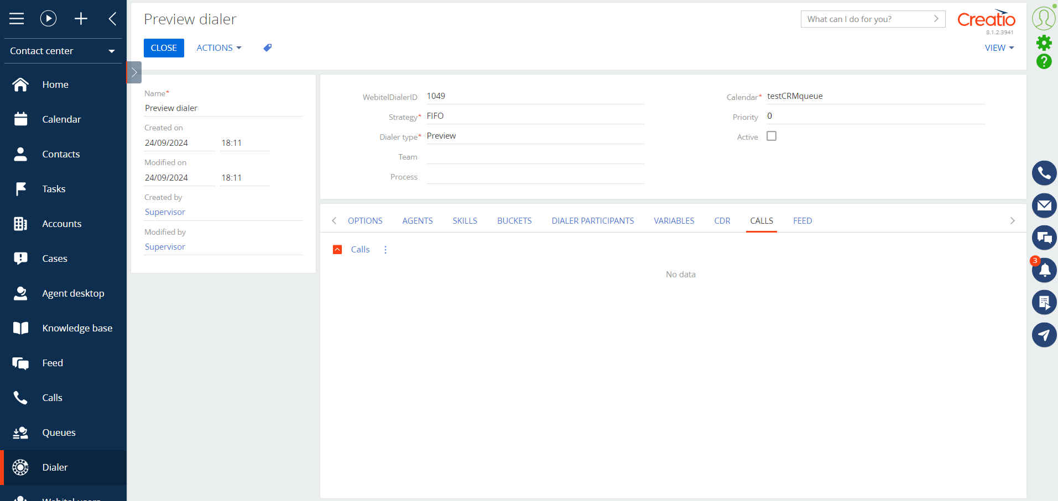Click the Priority field showing 0
This screenshot has width=1058, height=501.
[875, 116]
